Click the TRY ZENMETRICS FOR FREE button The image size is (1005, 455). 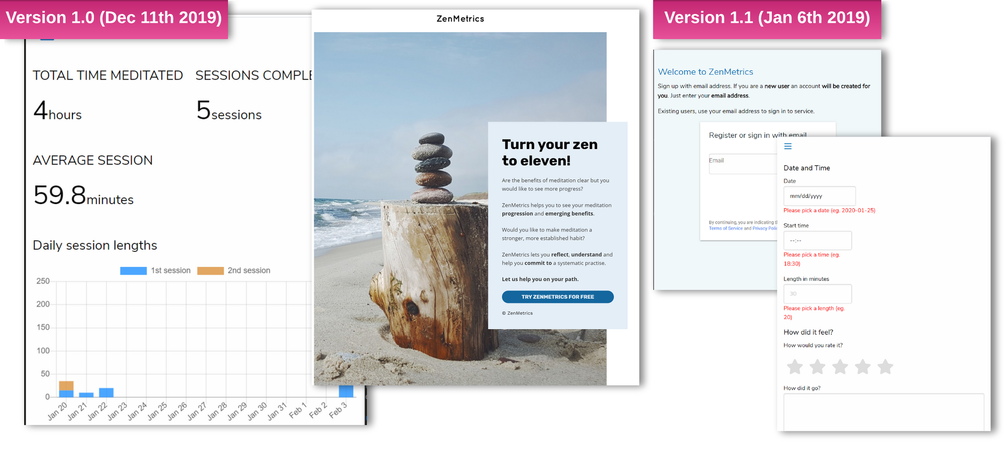click(x=557, y=297)
